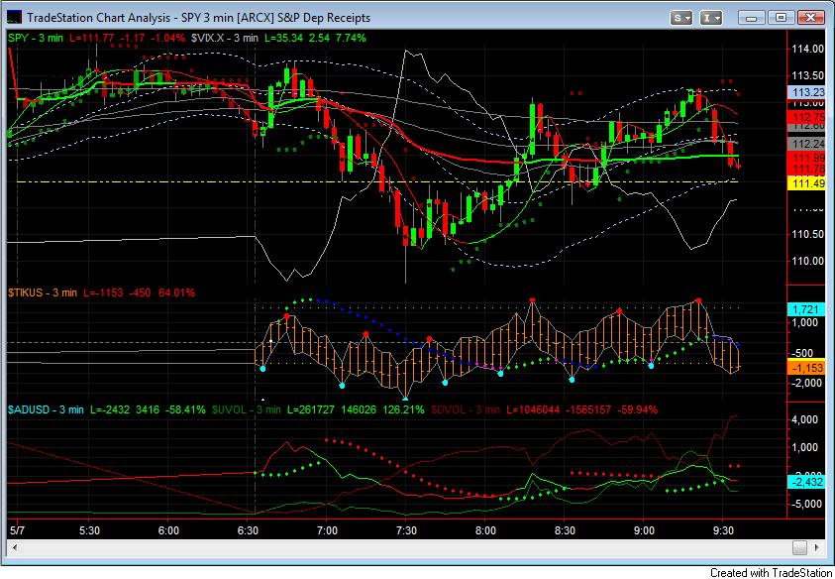Click the horizontal scrollbar right arrow
The width and height of the screenshot is (835, 579).
point(818,547)
